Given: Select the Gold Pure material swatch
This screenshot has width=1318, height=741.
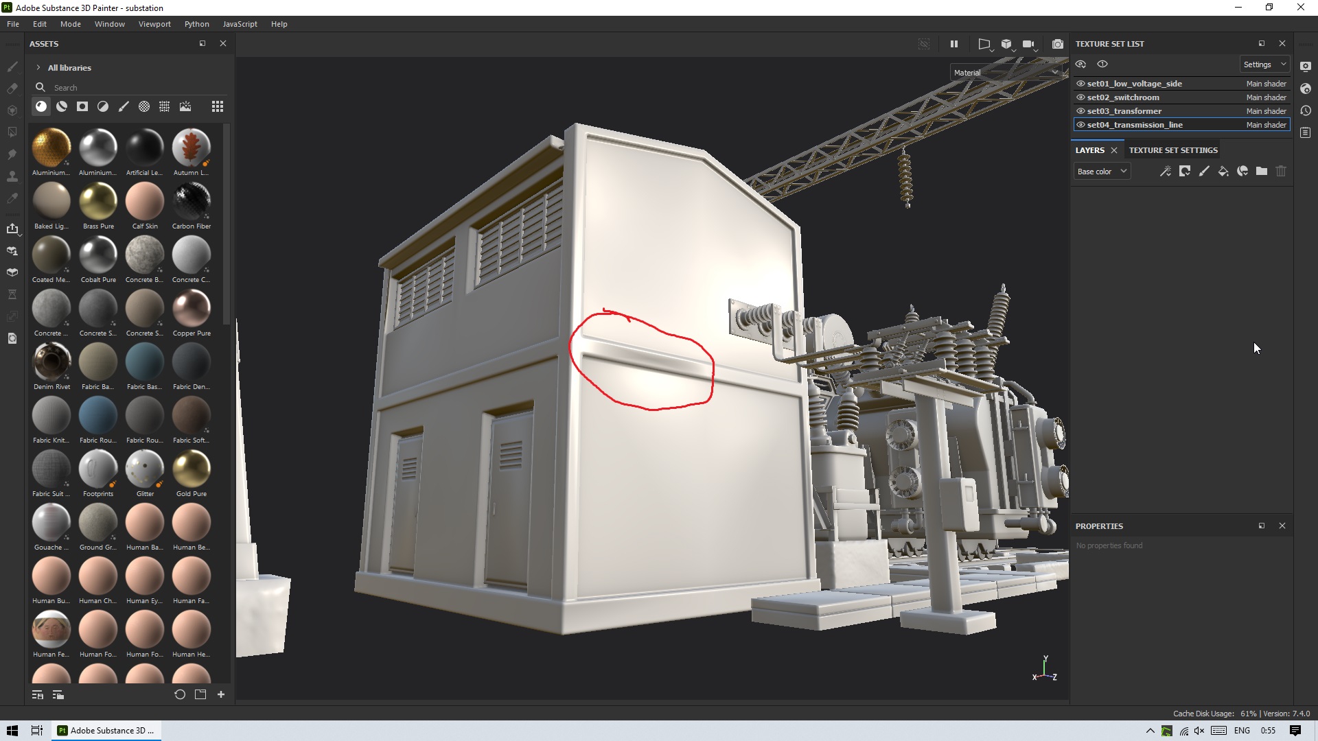Looking at the screenshot, I should point(191,469).
